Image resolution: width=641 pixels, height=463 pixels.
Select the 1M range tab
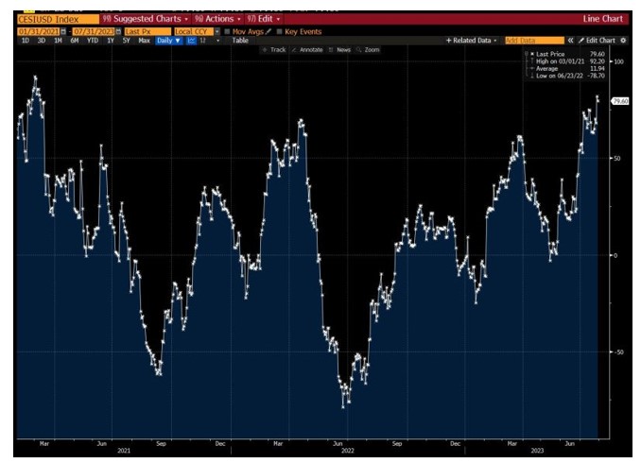click(x=58, y=41)
